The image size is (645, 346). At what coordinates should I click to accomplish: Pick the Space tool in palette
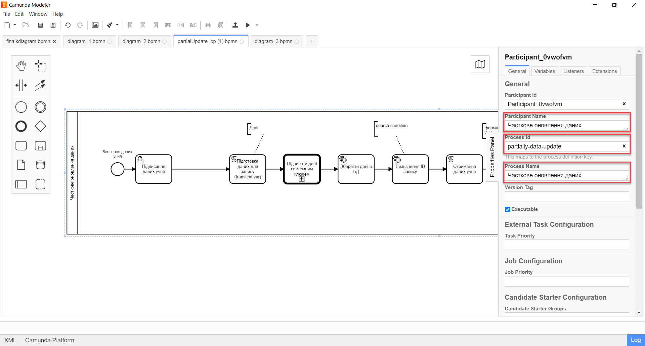21,85
